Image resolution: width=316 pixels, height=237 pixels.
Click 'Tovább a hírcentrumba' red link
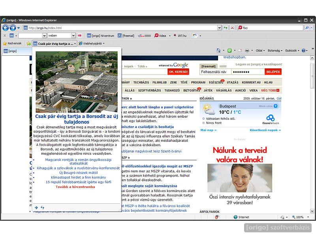click(x=75, y=187)
